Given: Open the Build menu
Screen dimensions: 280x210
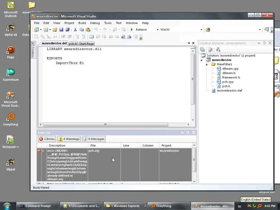Looking at the screenshot, I should click(x=82, y=23).
